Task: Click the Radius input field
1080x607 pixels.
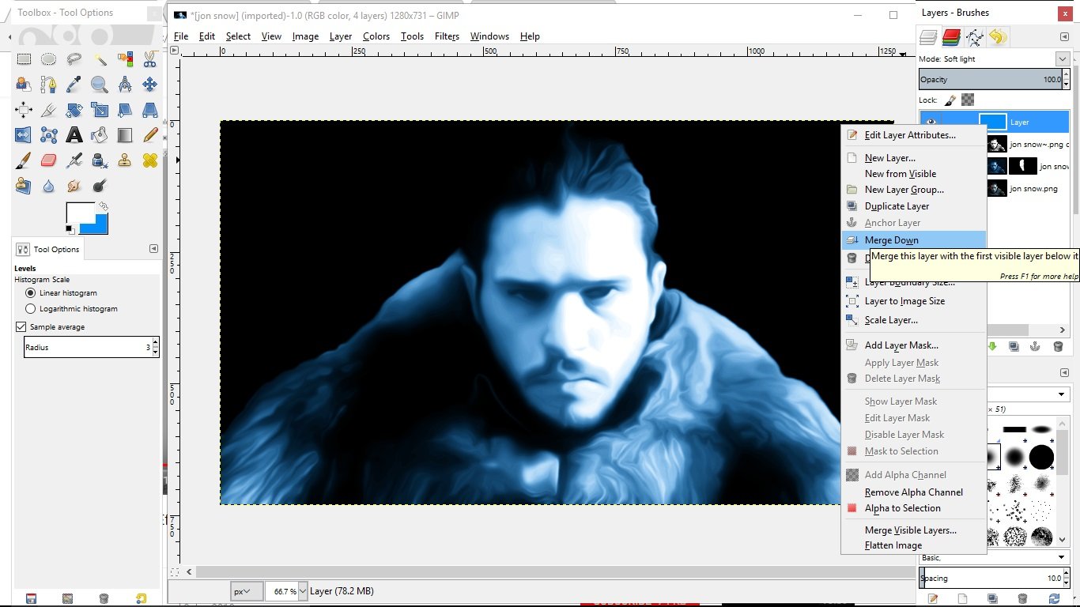Action: [x=88, y=347]
